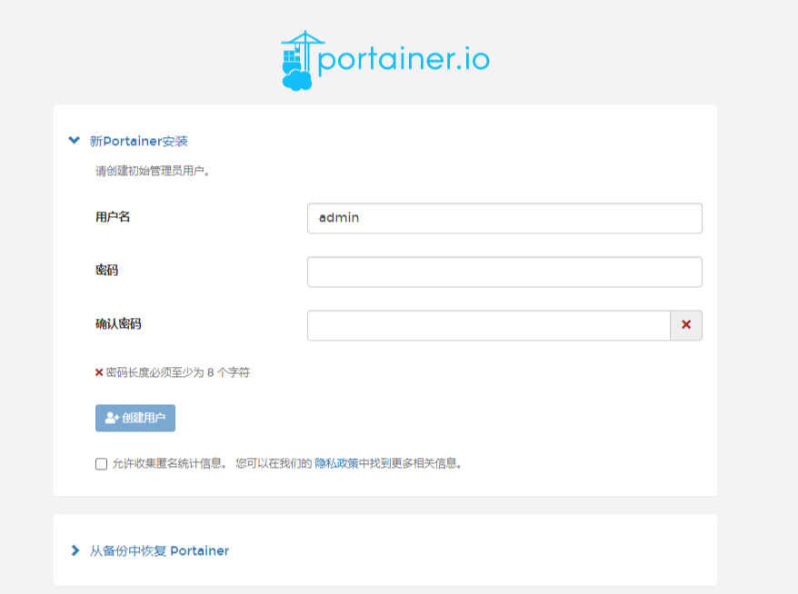Image resolution: width=798 pixels, height=594 pixels.
Task: Focus the 用户名 field containing admin
Action: tap(504, 218)
